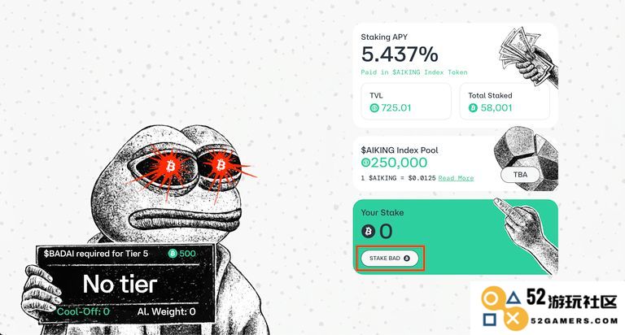Image resolution: width=625 pixels, height=335 pixels.
Task: Open the Read More link
Action: [456, 178]
